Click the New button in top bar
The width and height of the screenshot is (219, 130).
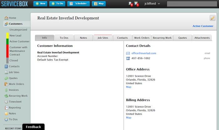[40, 4]
